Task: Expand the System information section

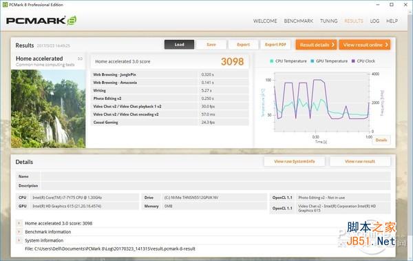Action: [19, 240]
